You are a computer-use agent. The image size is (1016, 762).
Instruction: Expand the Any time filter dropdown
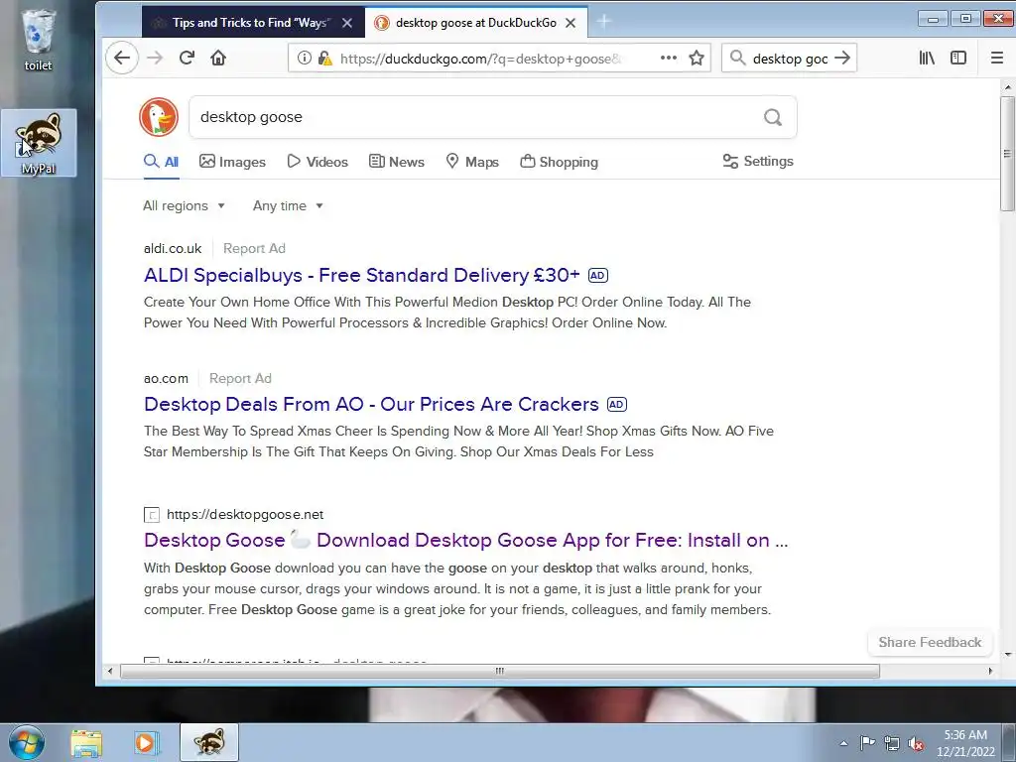point(288,206)
